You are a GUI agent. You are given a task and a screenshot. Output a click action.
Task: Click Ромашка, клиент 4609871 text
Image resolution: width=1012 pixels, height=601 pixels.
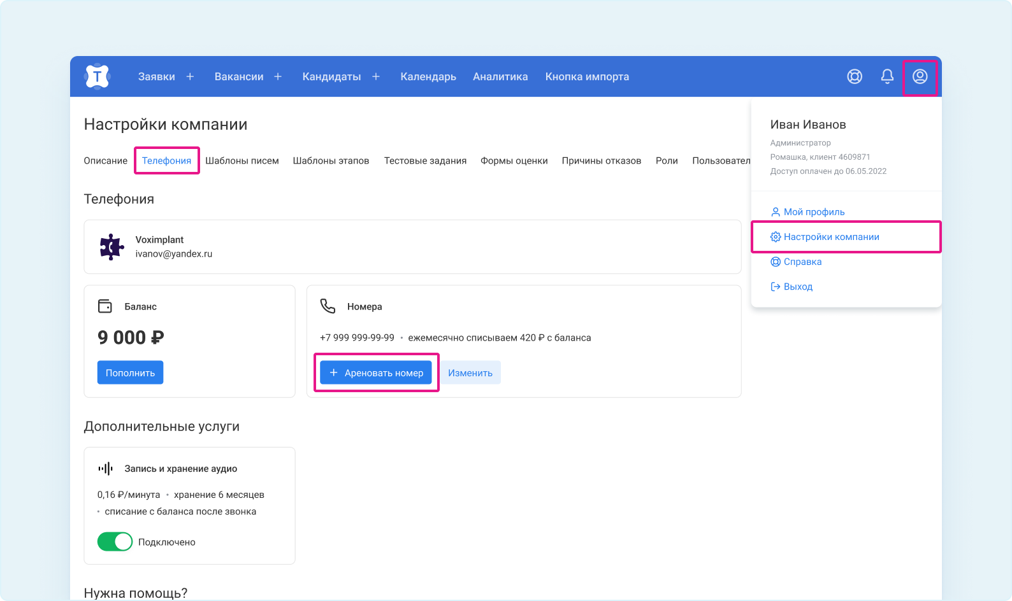pyautogui.click(x=820, y=157)
